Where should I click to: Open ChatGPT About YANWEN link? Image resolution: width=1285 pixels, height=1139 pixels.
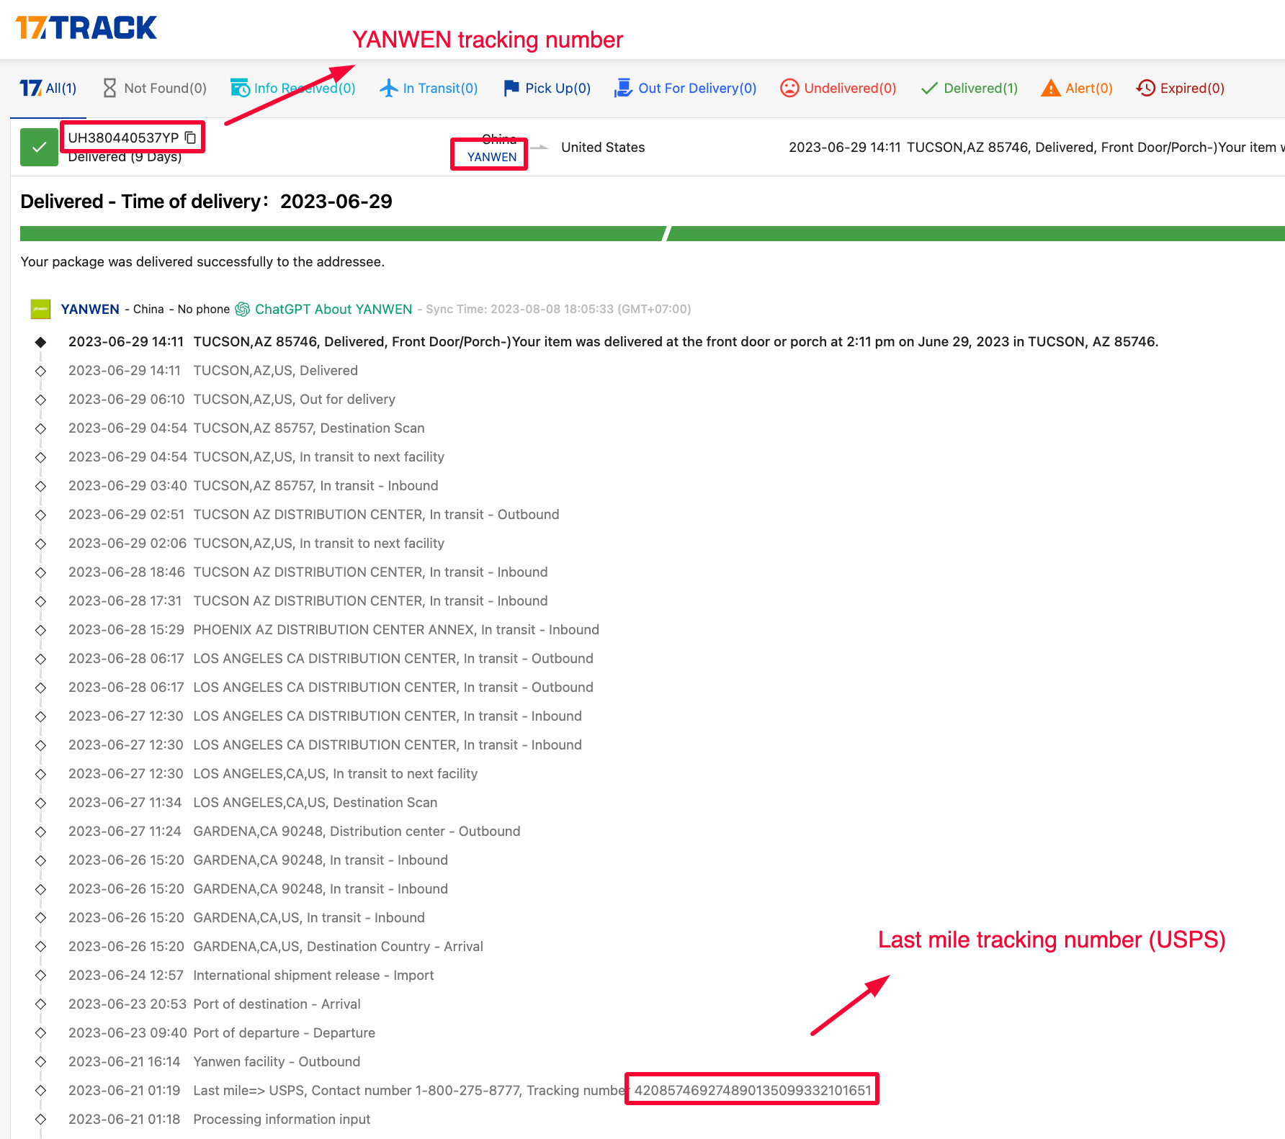point(333,309)
